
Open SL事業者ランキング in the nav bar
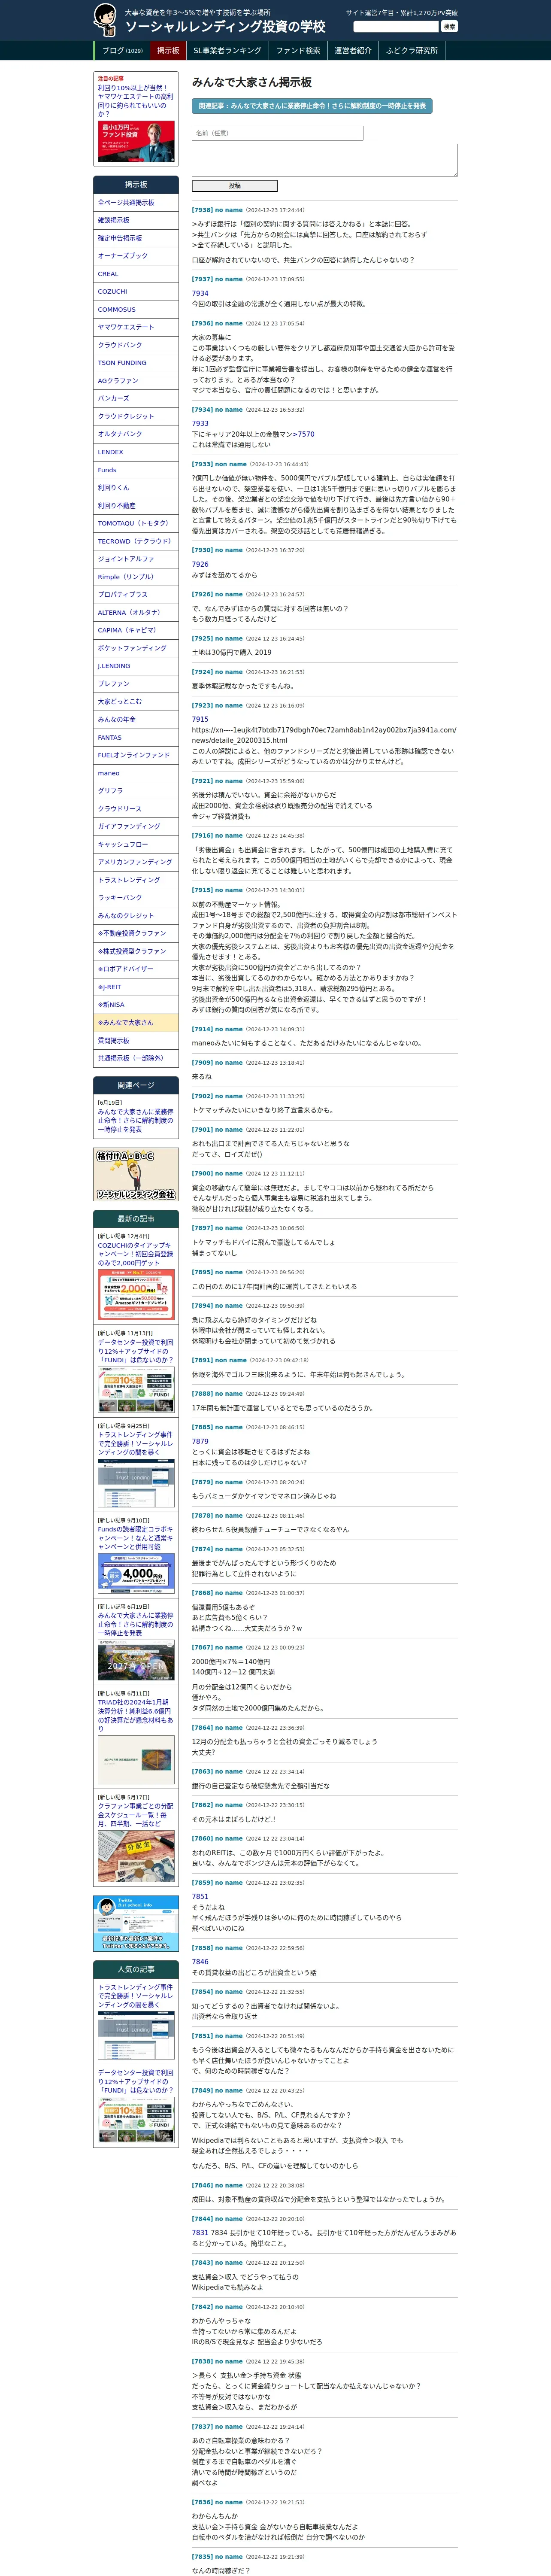[227, 51]
